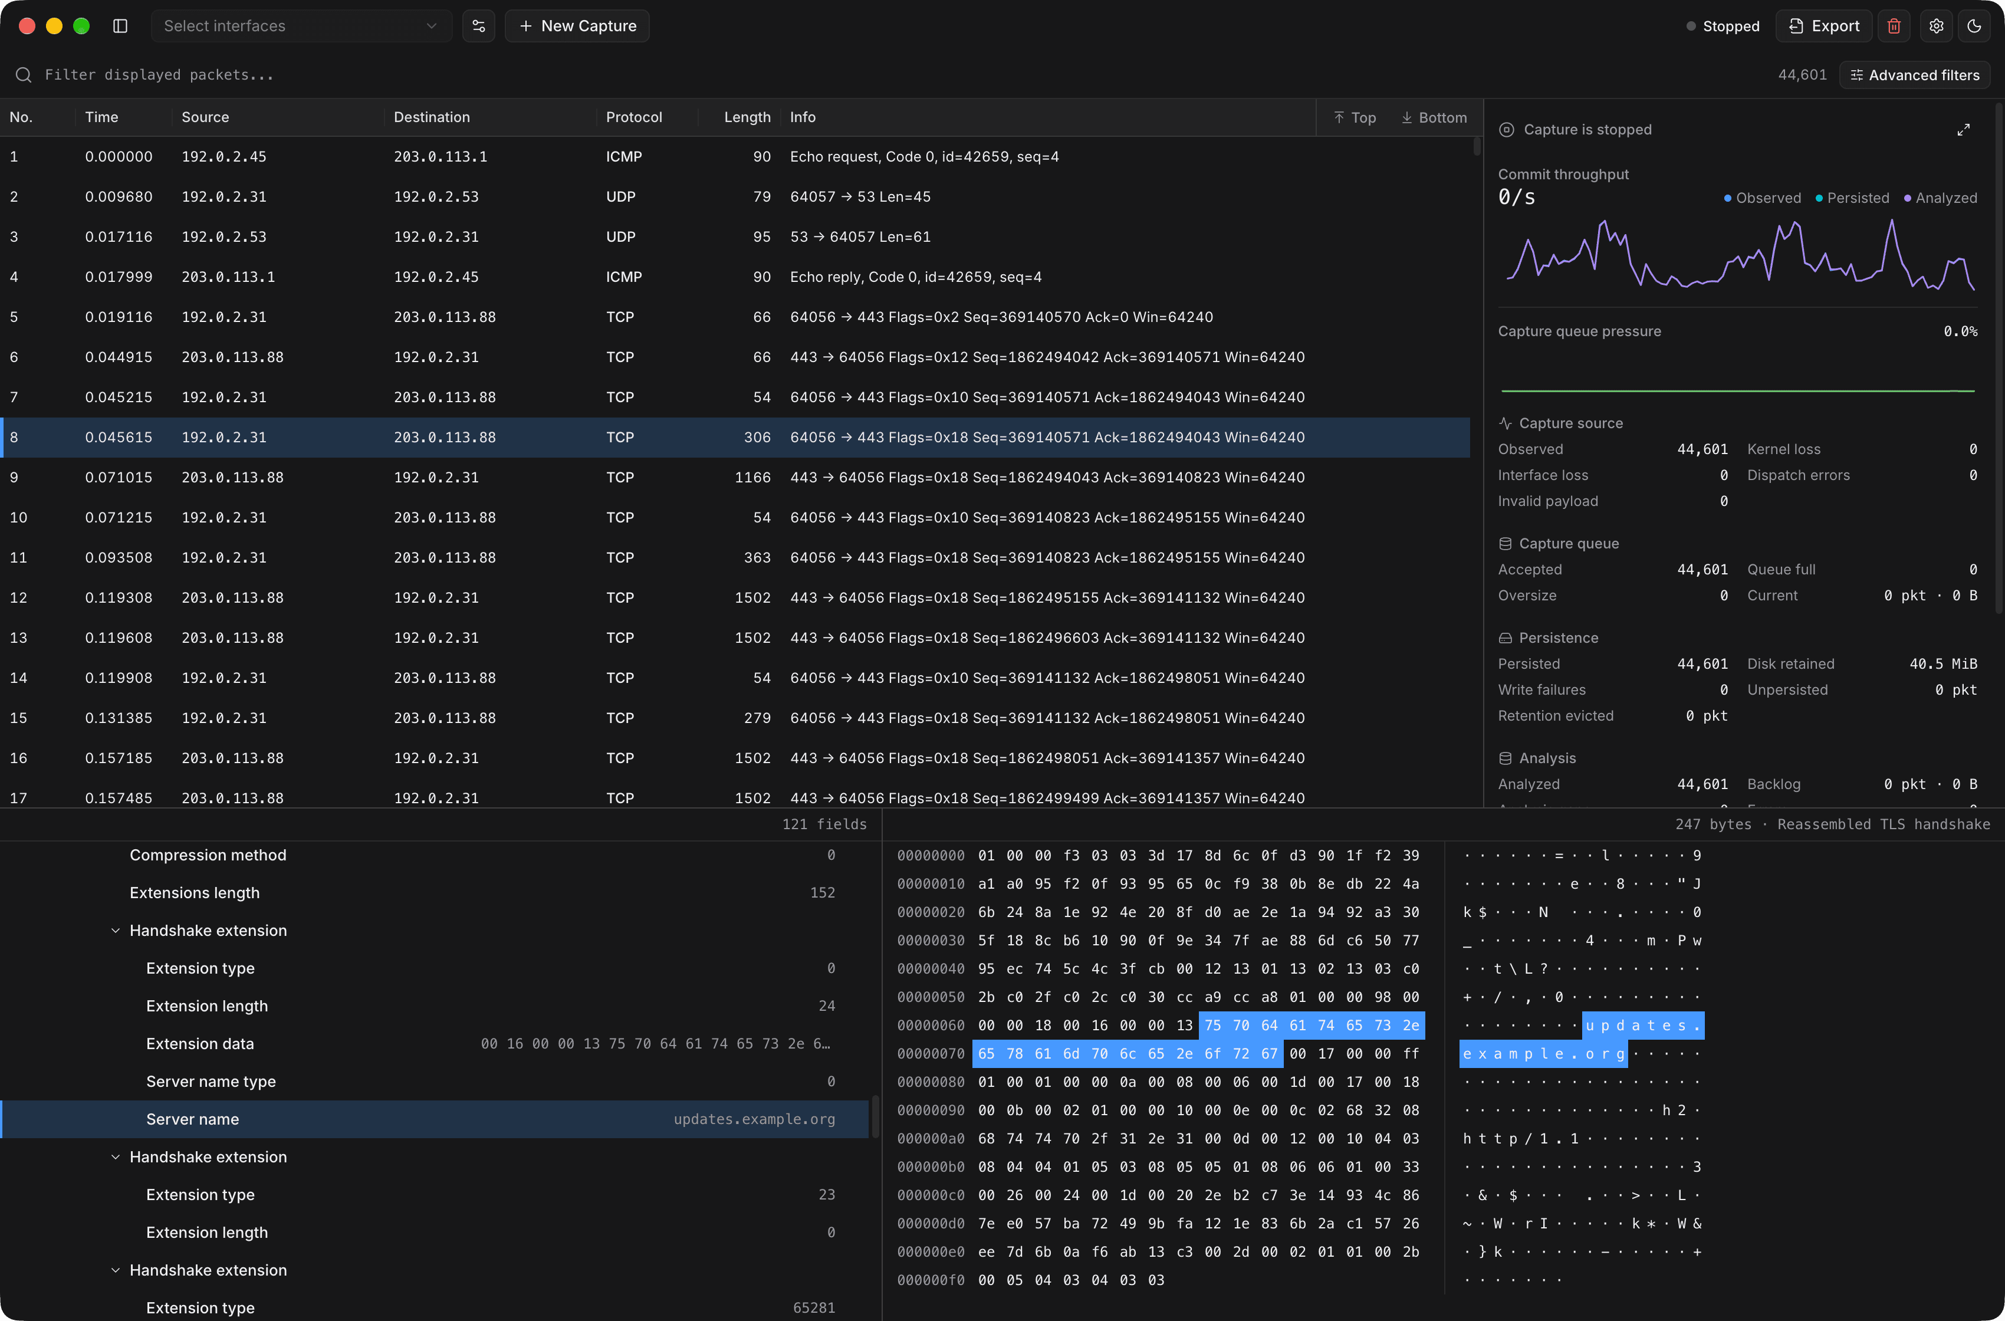Screen dimensions: 2005x1321
Task: Open Advanced filters
Action: [x=1914, y=75]
